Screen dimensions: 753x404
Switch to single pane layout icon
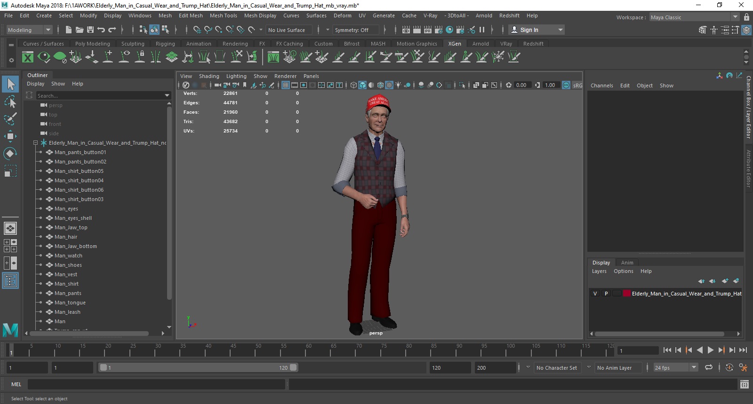(10, 228)
